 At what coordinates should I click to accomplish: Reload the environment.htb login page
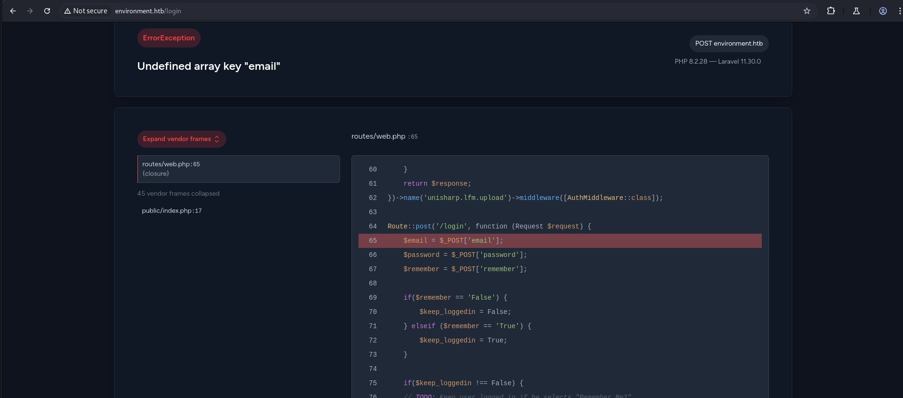(x=47, y=11)
